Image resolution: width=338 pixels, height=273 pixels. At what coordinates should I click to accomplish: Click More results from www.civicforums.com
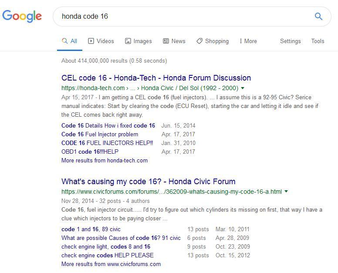click(111, 264)
